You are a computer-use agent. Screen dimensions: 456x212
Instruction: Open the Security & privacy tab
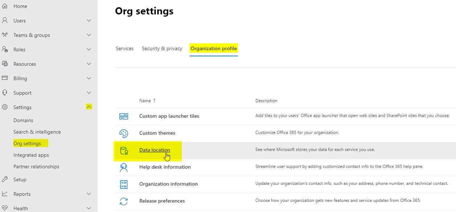tap(162, 48)
